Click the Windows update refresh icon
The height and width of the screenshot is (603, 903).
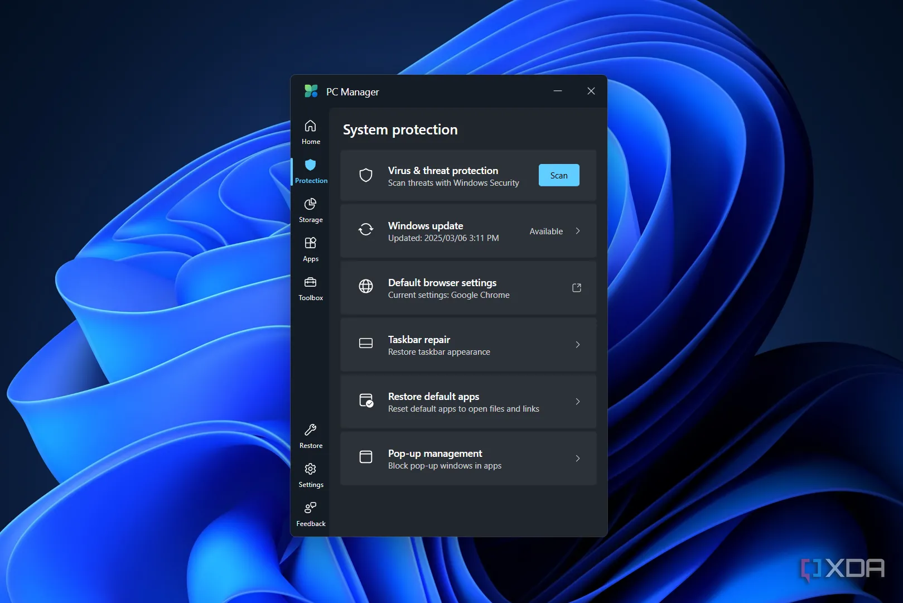tap(366, 229)
